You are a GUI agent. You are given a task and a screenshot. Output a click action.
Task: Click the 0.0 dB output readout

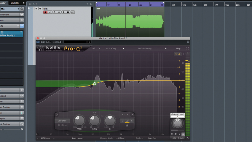[x=181, y=138]
